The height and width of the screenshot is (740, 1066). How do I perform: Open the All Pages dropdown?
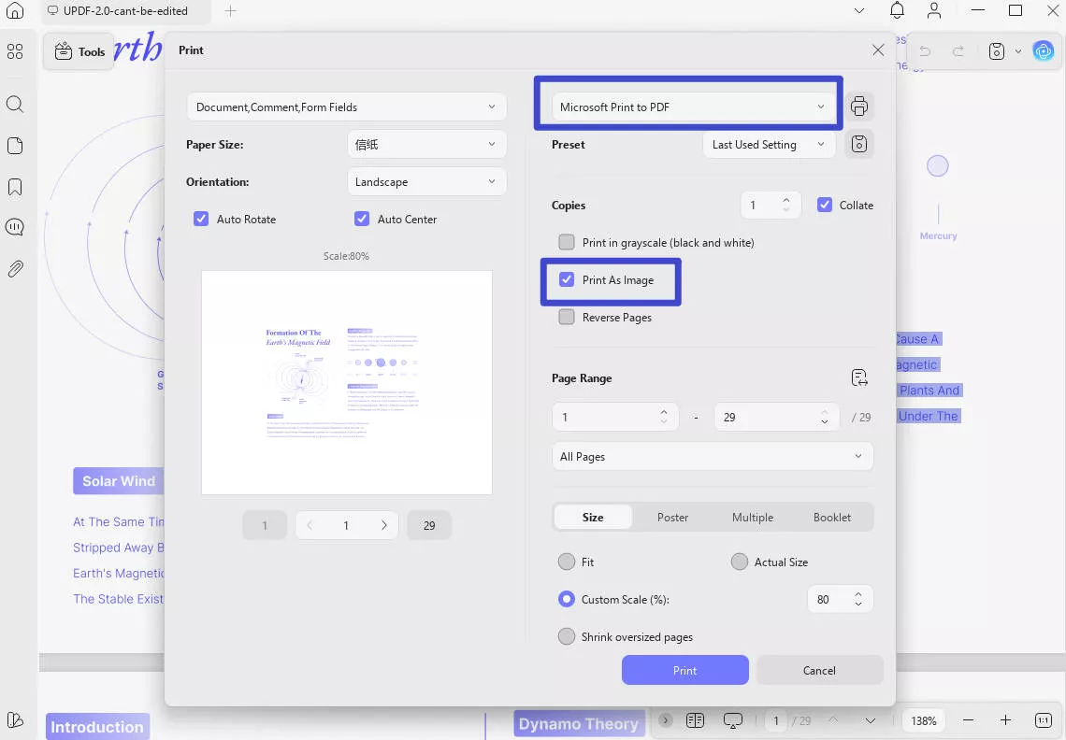coord(712,457)
